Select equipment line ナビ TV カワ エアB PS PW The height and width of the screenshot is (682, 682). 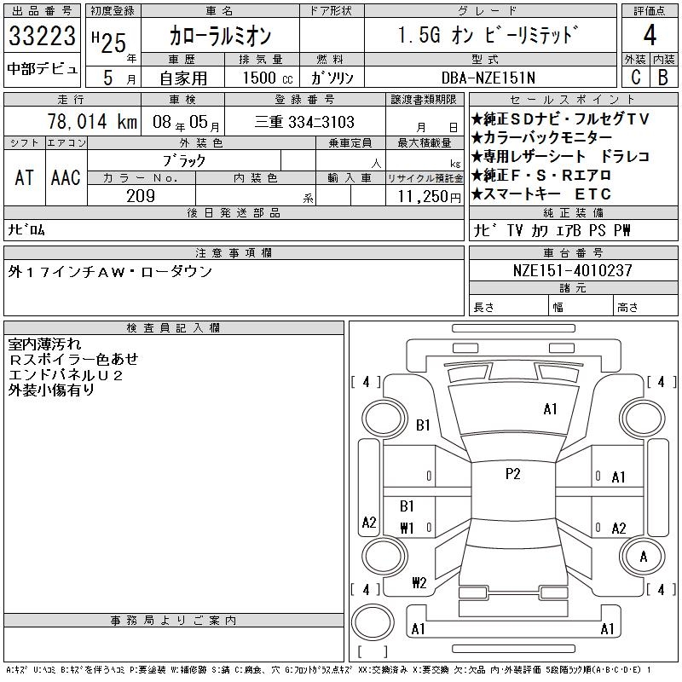552,230
